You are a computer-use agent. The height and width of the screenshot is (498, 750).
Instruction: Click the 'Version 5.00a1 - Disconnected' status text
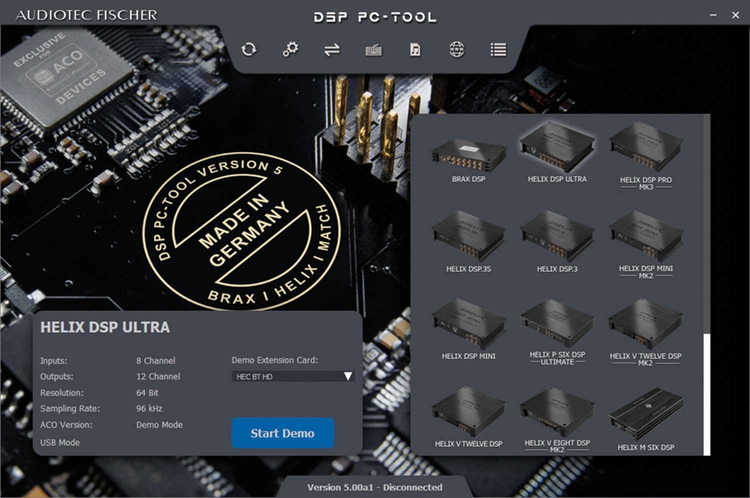pyautogui.click(x=374, y=487)
